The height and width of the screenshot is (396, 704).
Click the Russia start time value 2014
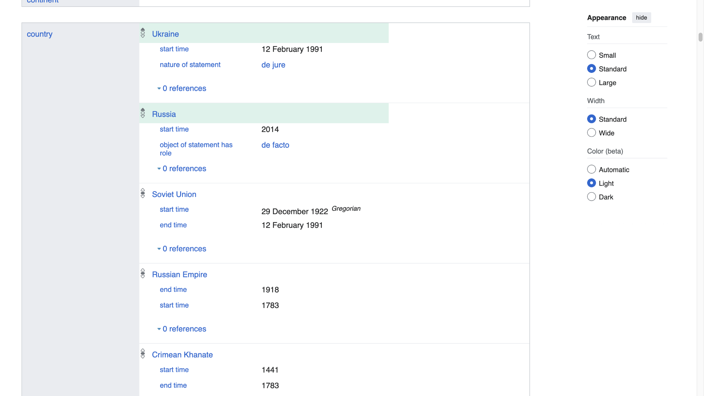pyautogui.click(x=270, y=129)
